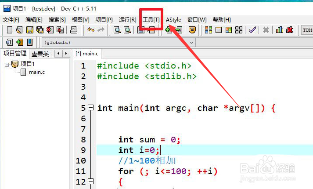Select the [*] main.c editor tab
This screenshot has height=189, width=313.
coord(87,54)
